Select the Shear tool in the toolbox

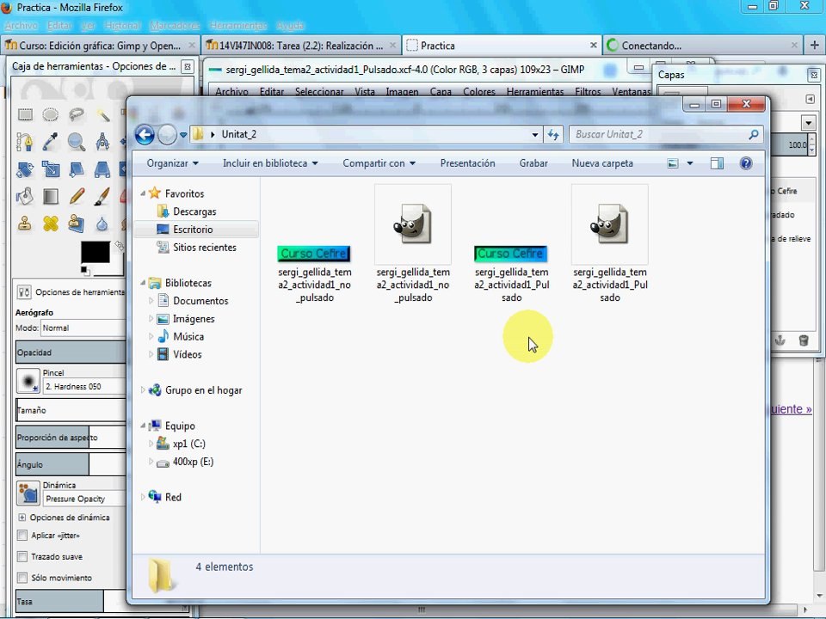point(77,169)
